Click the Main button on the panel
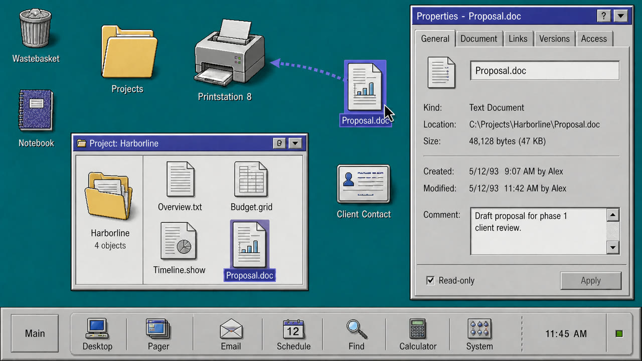Viewport: 642px width, 361px height. coord(35,333)
